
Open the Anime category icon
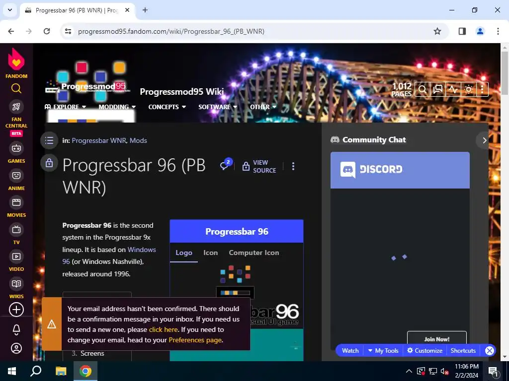coord(16,176)
